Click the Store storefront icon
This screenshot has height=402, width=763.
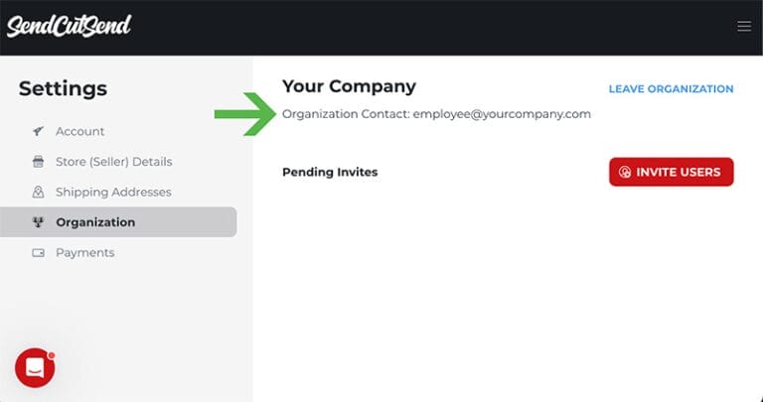pyautogui.click(x=39, y=162)
